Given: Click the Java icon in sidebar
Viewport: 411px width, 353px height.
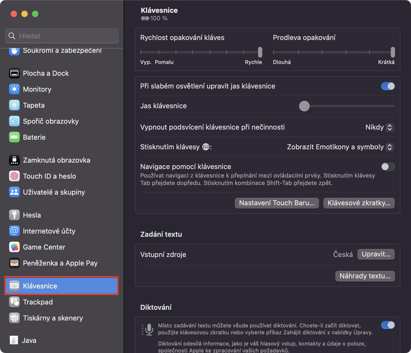Looking at the screenshot, I should [14, 340].
